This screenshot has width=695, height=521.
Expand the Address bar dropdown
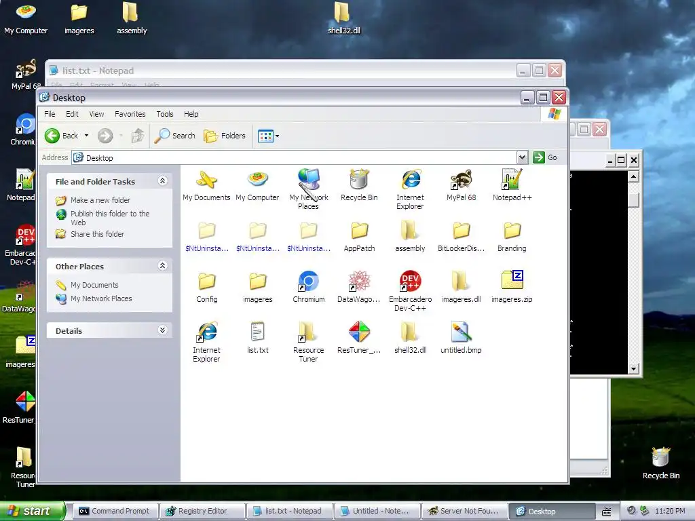tap(522, 157)
